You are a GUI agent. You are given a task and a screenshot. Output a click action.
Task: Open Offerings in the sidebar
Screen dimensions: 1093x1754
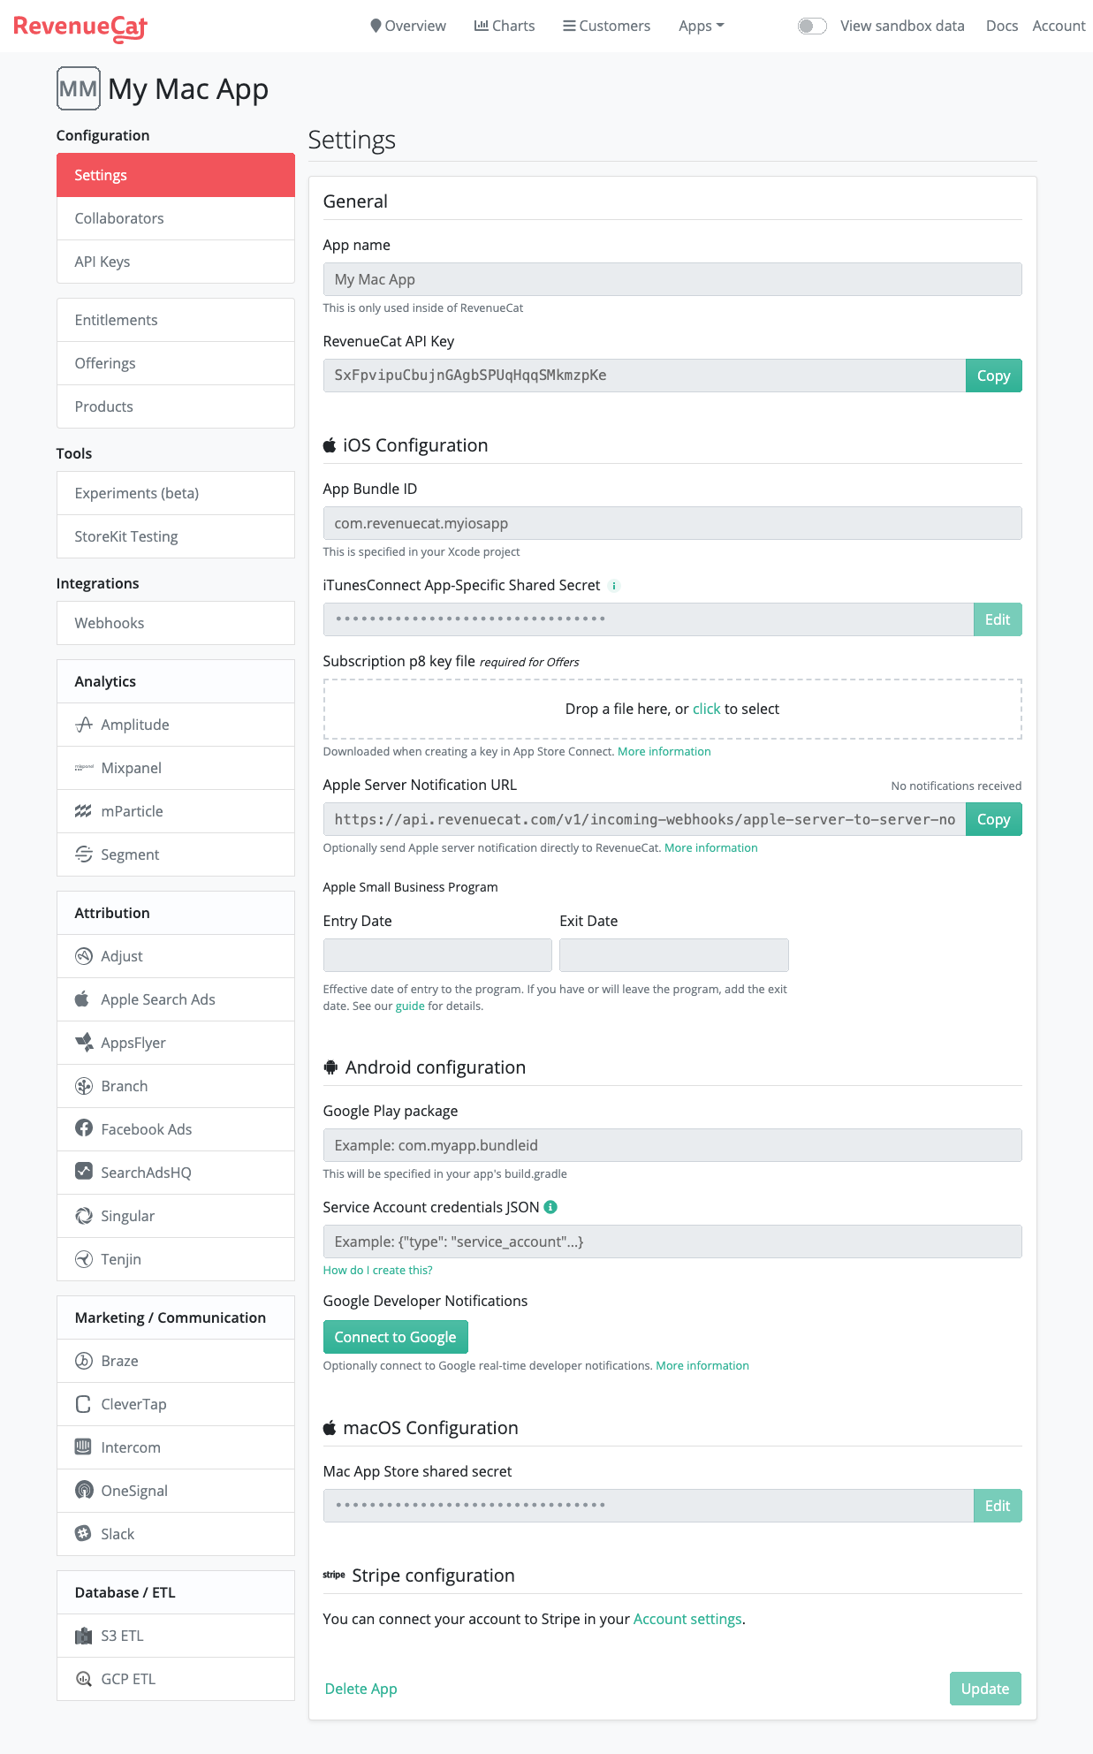click(176, 363)
